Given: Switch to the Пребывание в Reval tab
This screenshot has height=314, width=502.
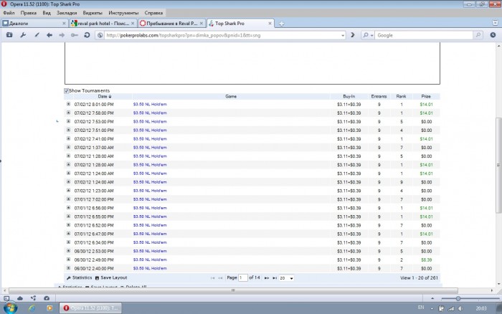Looking at the screenshot, I should (170, 24).
